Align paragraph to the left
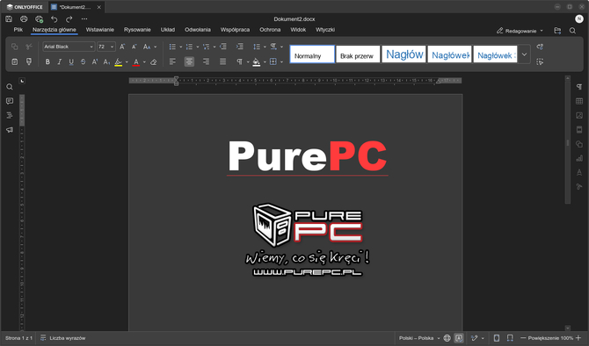Screen dimensions: 589x346 tap(172, 61)
